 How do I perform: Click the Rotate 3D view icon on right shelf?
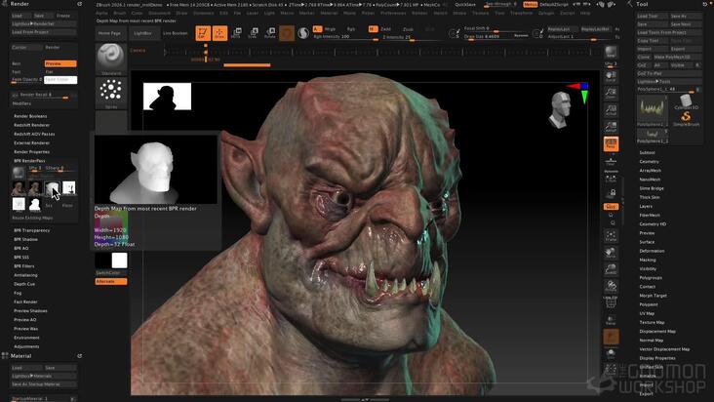pyautogui.click(x=611, y=285)
